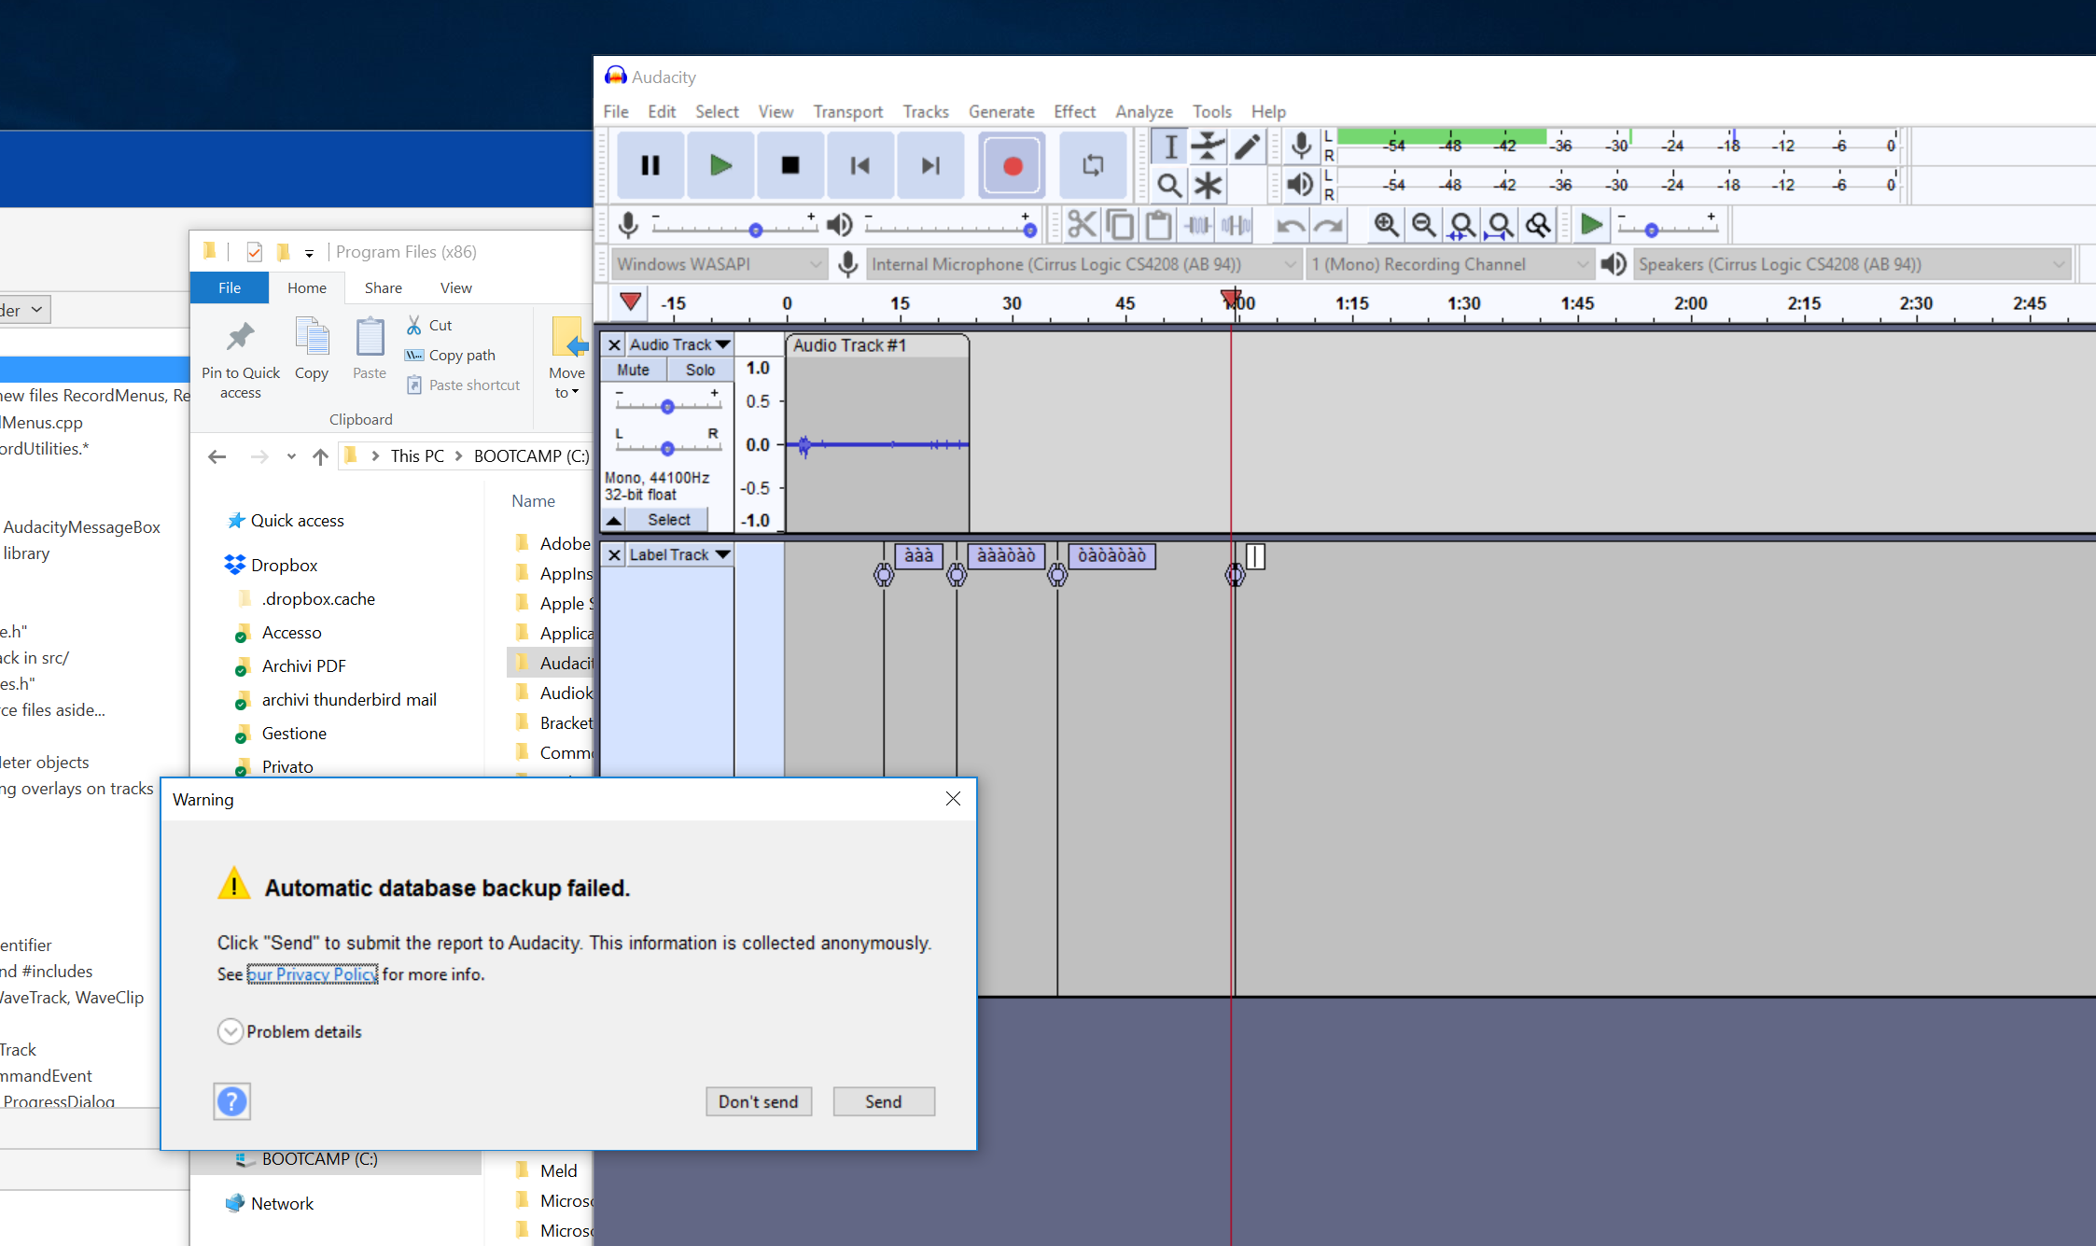Click the Cut scissors icon
This screenshot has height=1246, width=2096.
(1082, 225)
